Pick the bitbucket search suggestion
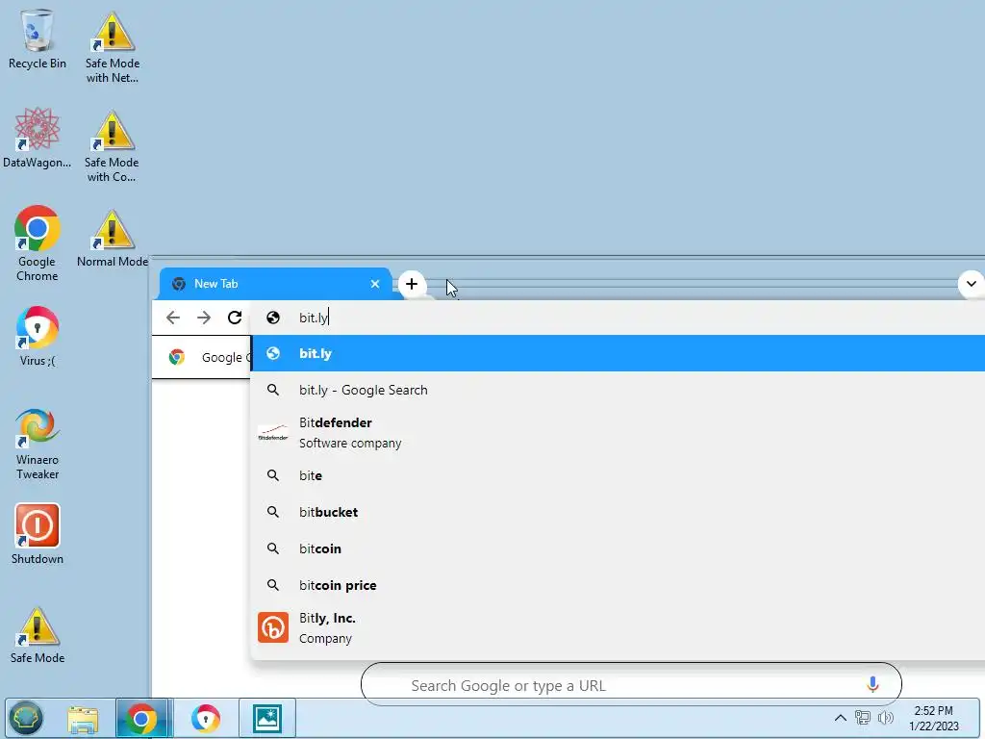 [618, 512]
